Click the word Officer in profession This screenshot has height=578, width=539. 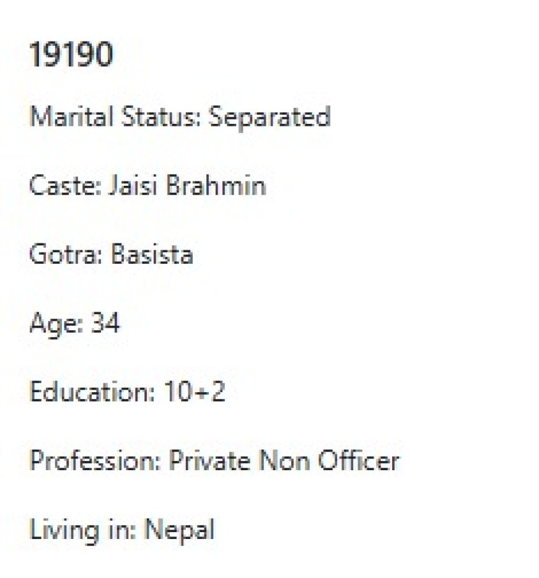click(x=359, y=461)
